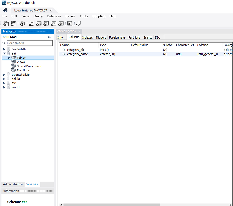233x206 pixels.
Task: Expand the sys schema
Action: [4, 83]
